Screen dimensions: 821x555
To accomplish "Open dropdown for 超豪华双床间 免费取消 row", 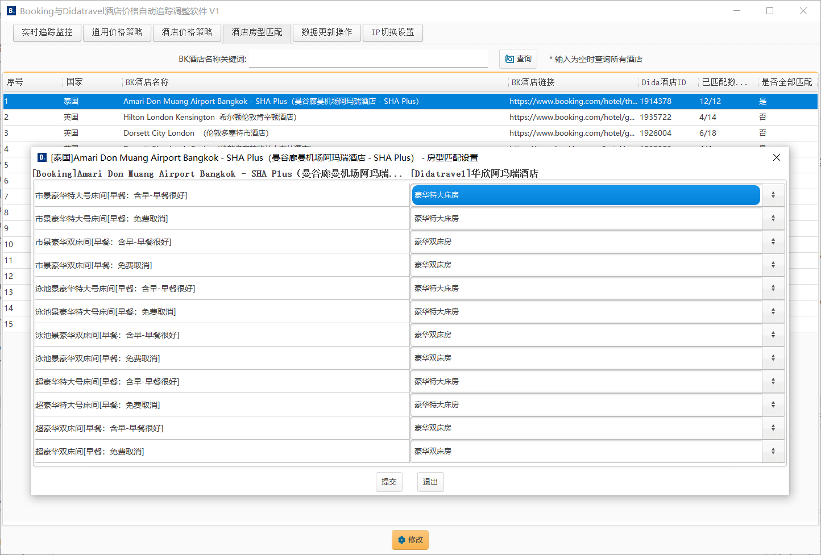I will [x=773, y=451].
